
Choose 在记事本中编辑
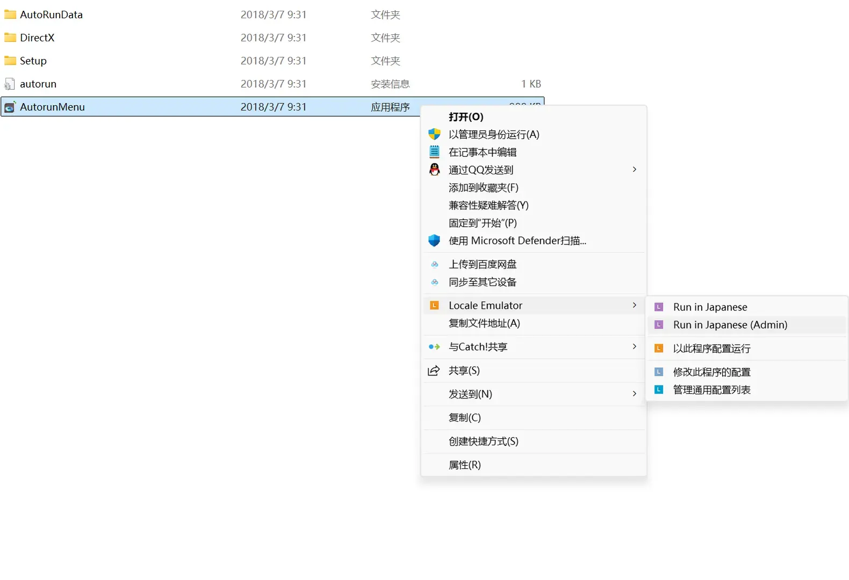click(534, 152)
